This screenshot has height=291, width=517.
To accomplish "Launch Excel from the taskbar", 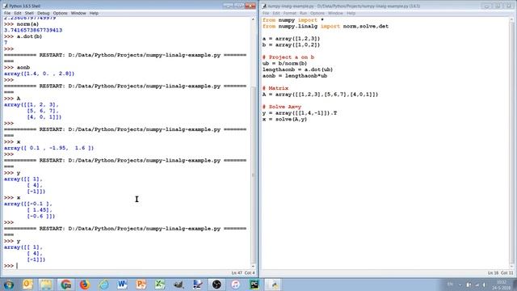I will [x=160, y=285].
